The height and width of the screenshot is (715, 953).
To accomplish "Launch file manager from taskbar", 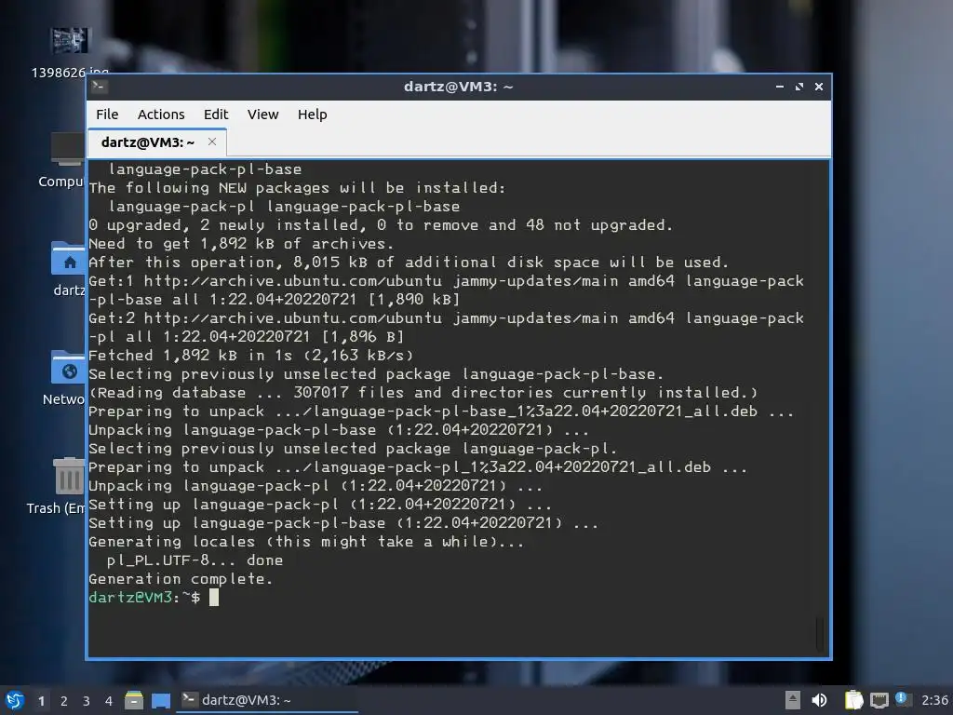I will 134,700.
